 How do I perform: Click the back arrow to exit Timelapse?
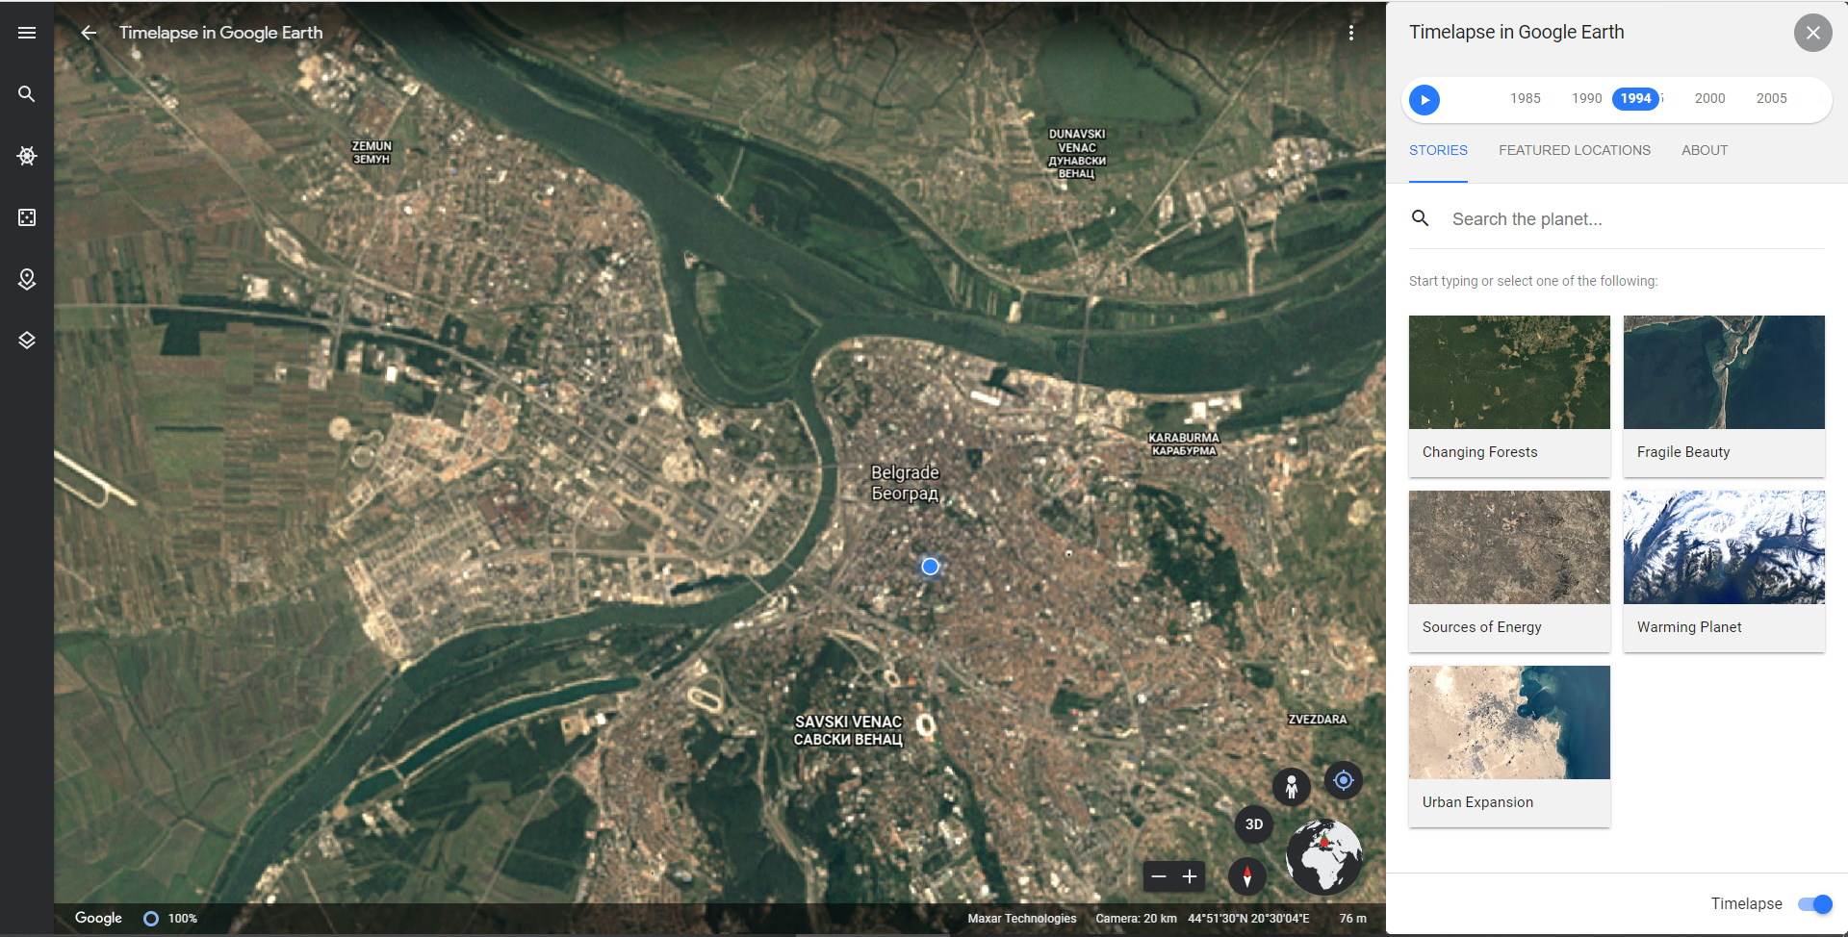pyautogui.click(x=90, y=32)
